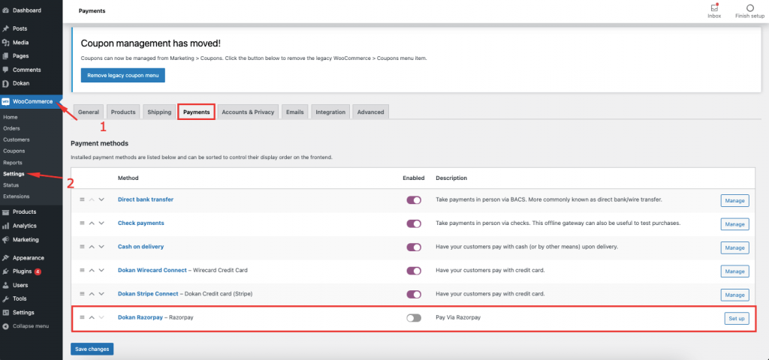Move Direct bank transfer down with chevron

pyautogui.click(x=101, y=199)
